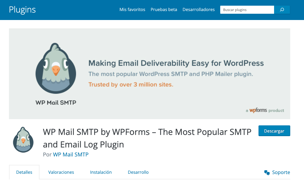Open Desarrolladores in header
Image resolution: width=304 pixels, height=183 pixels.
[x=199, y=10]
